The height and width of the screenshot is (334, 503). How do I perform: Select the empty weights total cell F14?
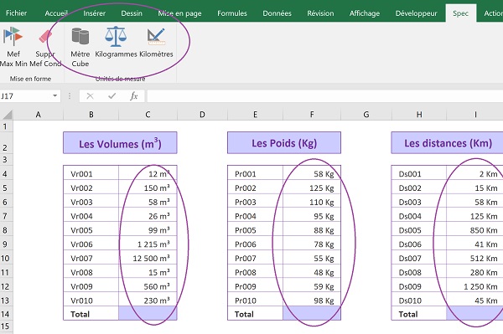click(x=312, y=314)
